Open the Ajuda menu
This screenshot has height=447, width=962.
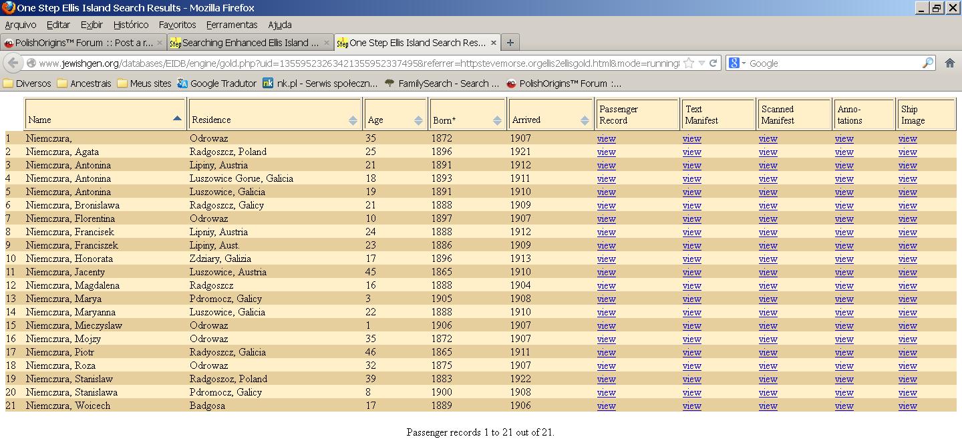pos(280,25)
